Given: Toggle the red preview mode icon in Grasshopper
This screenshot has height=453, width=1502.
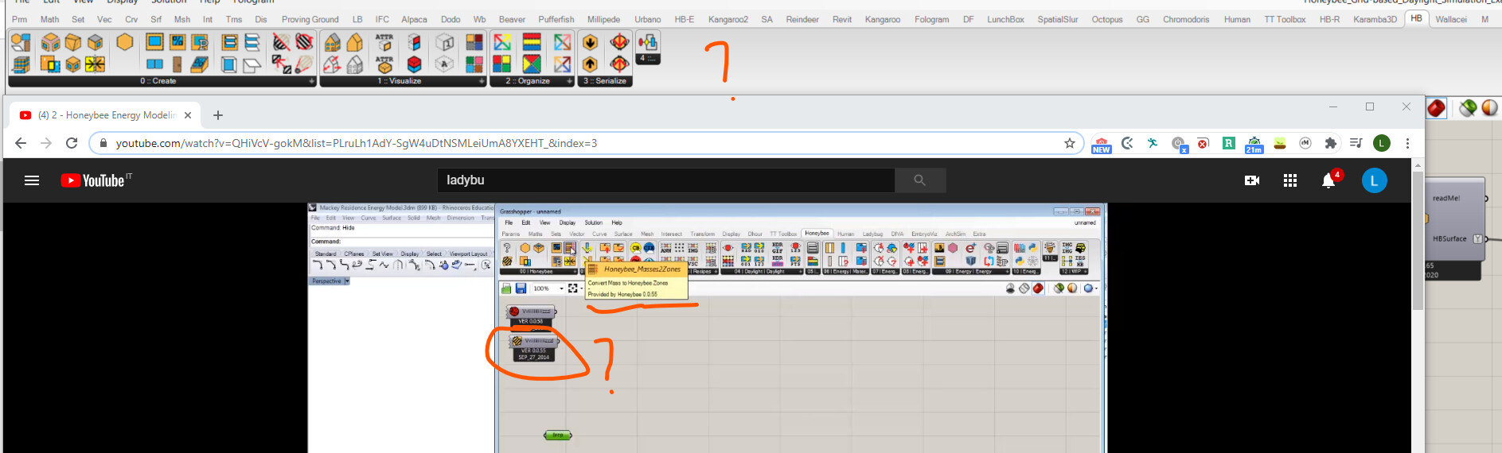Looking at the screenshot, I should pyautogui.click(x=1436, y=107).
